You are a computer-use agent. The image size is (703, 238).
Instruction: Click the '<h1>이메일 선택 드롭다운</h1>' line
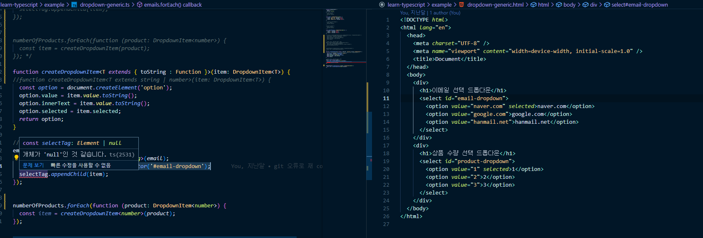click(463, 90)
